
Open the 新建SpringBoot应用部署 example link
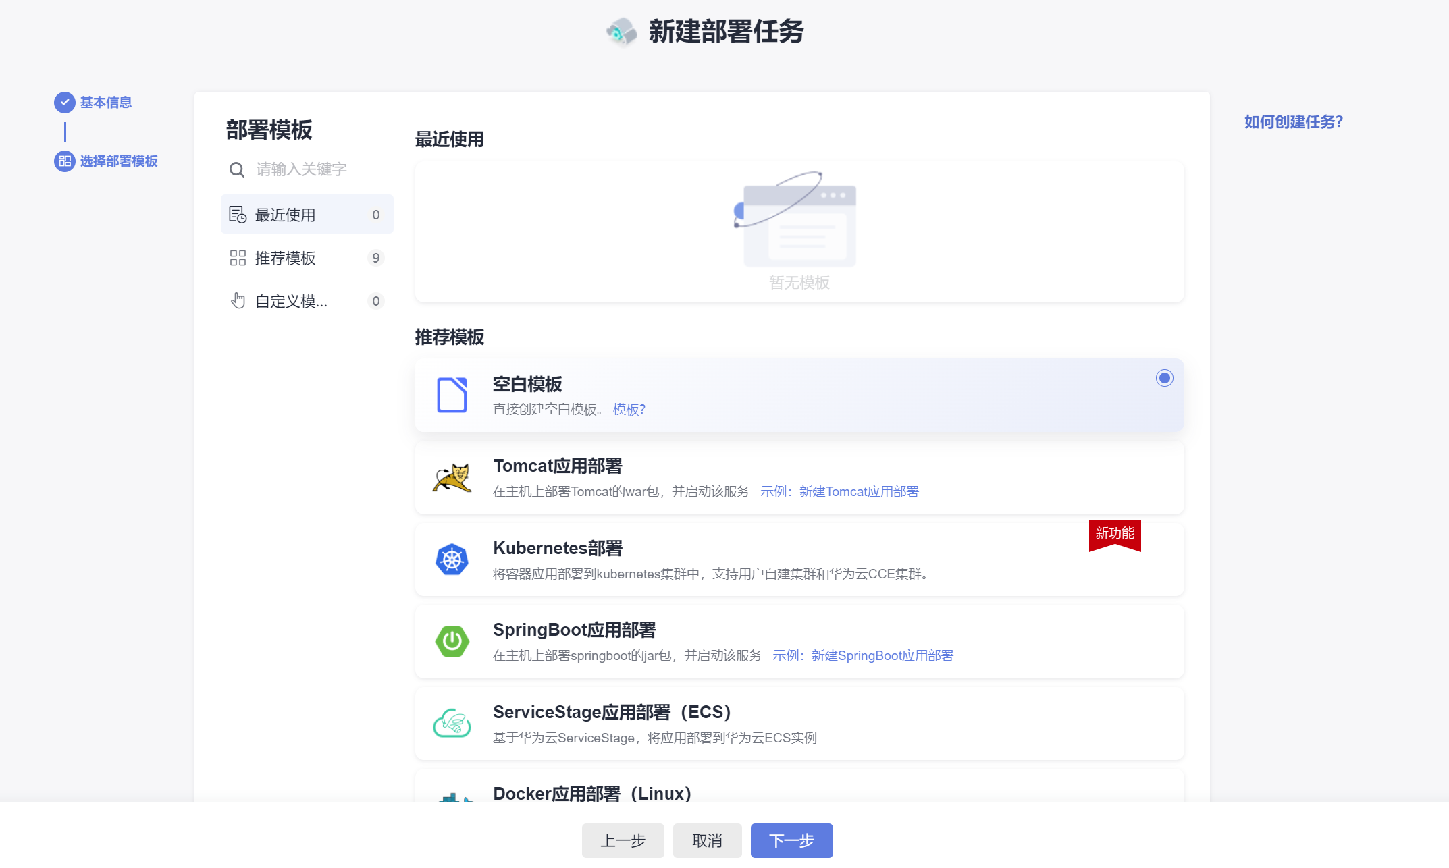pos(882,656)
